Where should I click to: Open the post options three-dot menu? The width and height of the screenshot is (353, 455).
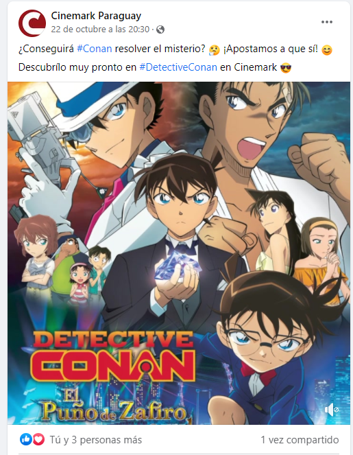coord(327,22)
